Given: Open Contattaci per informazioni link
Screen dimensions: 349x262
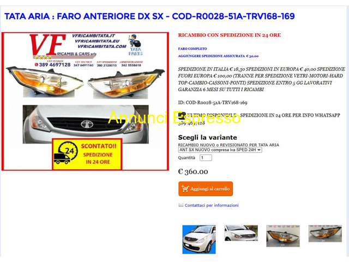Looking at the screenshot, I should (x=212, y=205).
